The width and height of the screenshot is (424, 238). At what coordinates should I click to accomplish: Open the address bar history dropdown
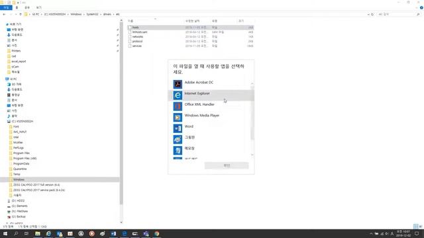[x=368, y=15]
